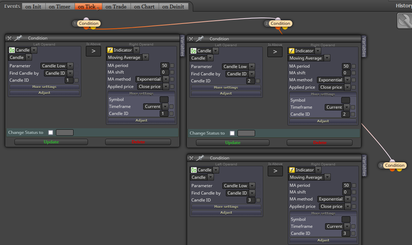Open Find Candle by dropdown in first panel

pos(70,73)
